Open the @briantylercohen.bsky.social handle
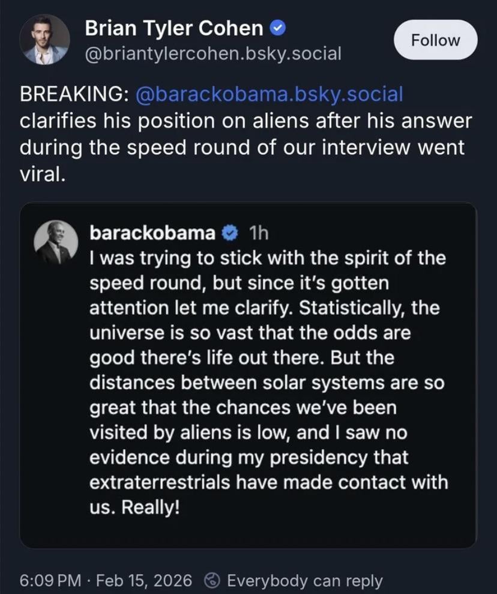 (x=213, y=54)
